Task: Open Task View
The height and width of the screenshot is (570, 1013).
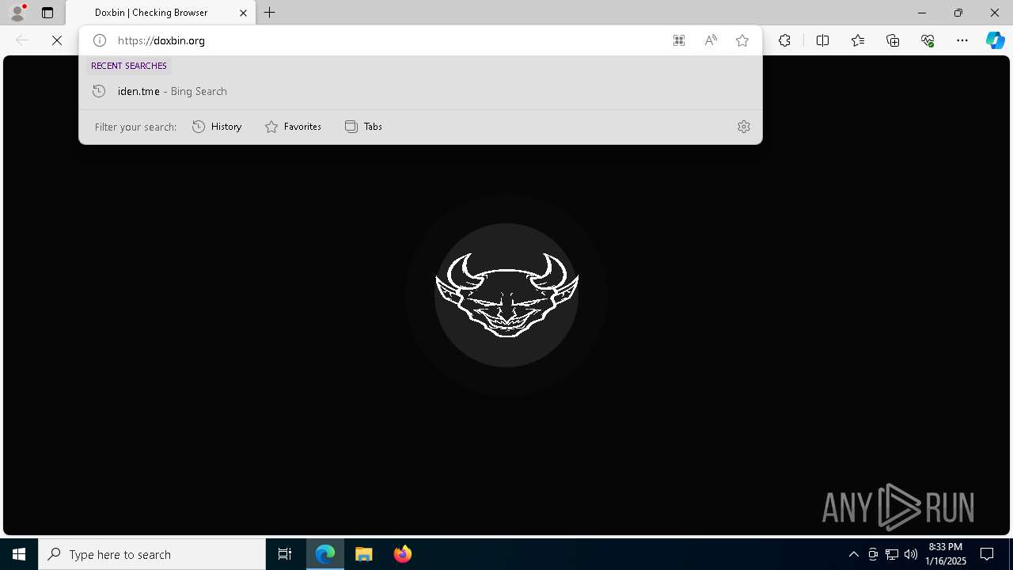Action: tap(285, 554)
